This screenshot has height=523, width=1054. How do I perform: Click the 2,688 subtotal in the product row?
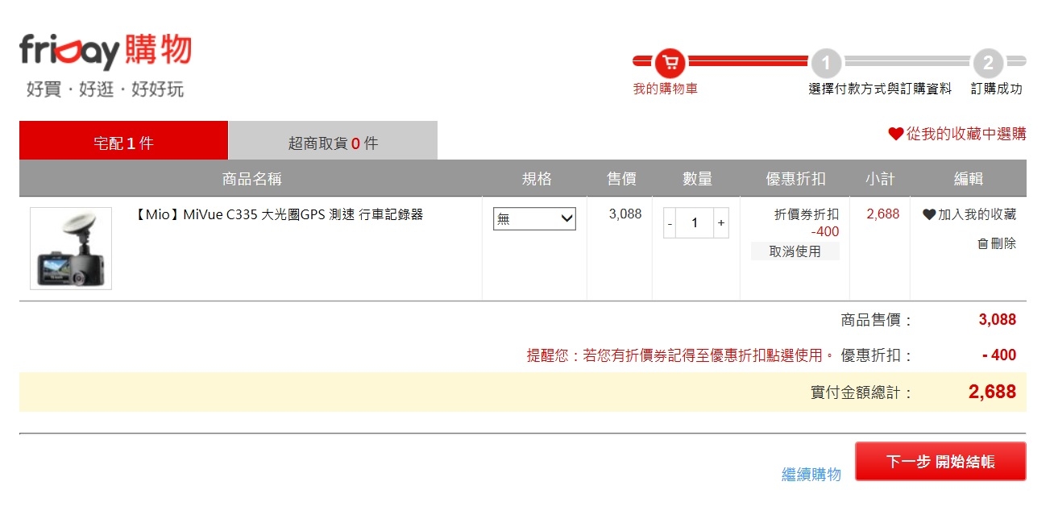tap(882, 214)
